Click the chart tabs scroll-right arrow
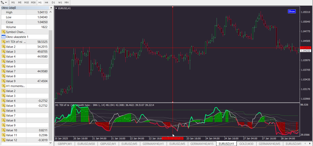This screenshot has width=313, height=146. point(309,144)
